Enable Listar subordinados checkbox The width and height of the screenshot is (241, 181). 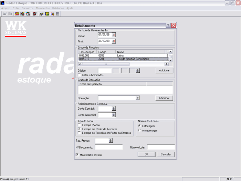pyautogui.click(x=79, y=75)
